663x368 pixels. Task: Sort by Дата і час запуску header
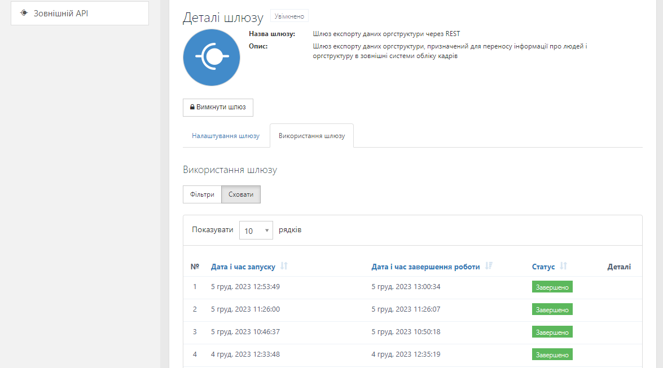pos(243,267)
